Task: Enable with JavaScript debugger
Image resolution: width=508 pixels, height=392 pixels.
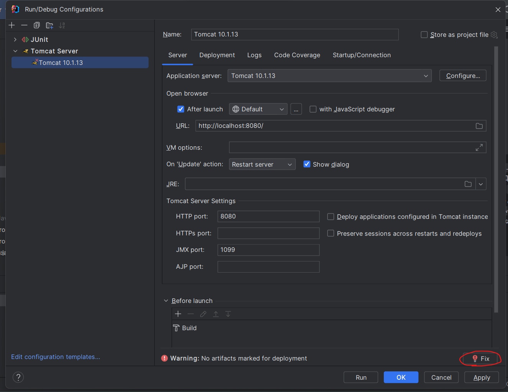Action: [x=313, y=109]
